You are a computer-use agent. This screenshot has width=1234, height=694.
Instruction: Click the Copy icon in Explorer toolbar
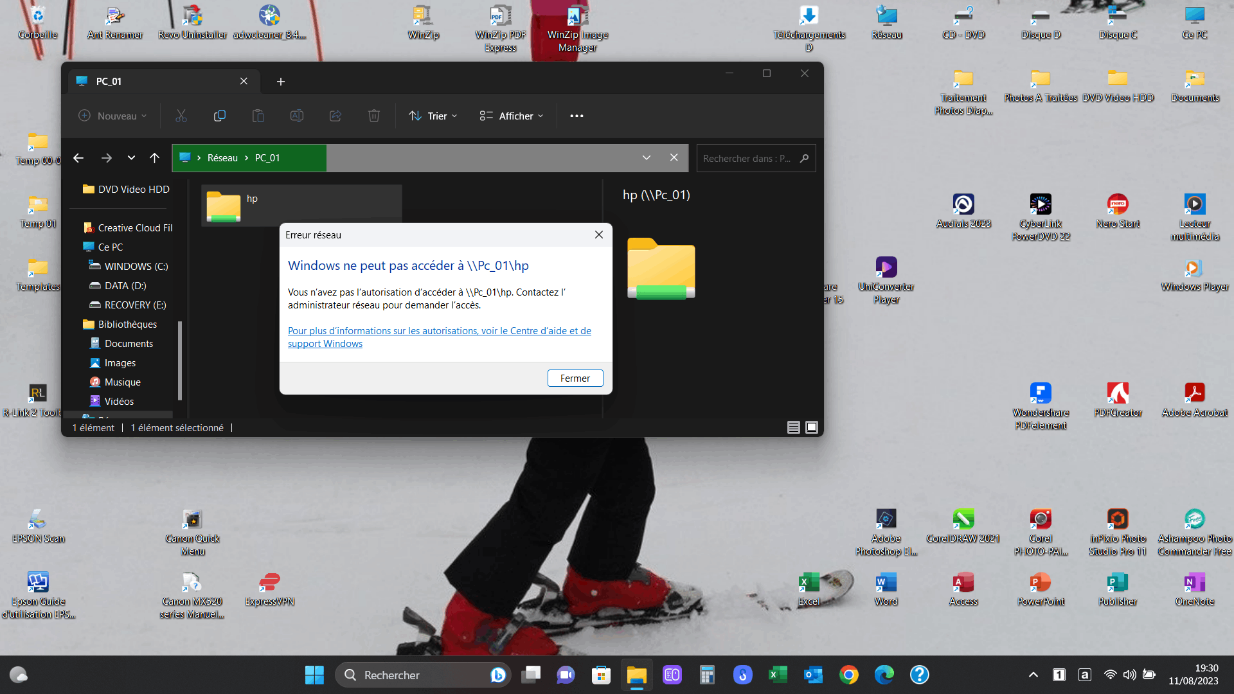220,116
